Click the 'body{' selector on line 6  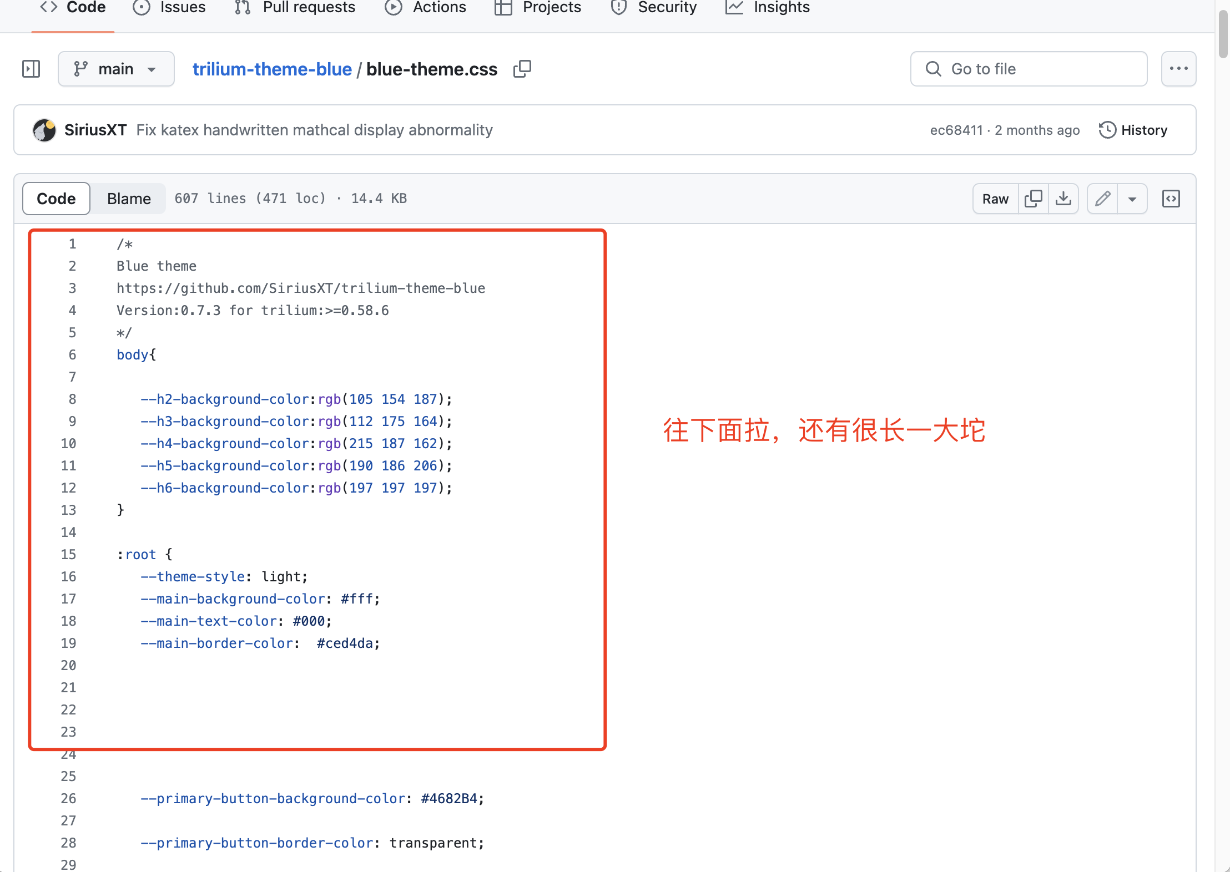tap(137, 354)
